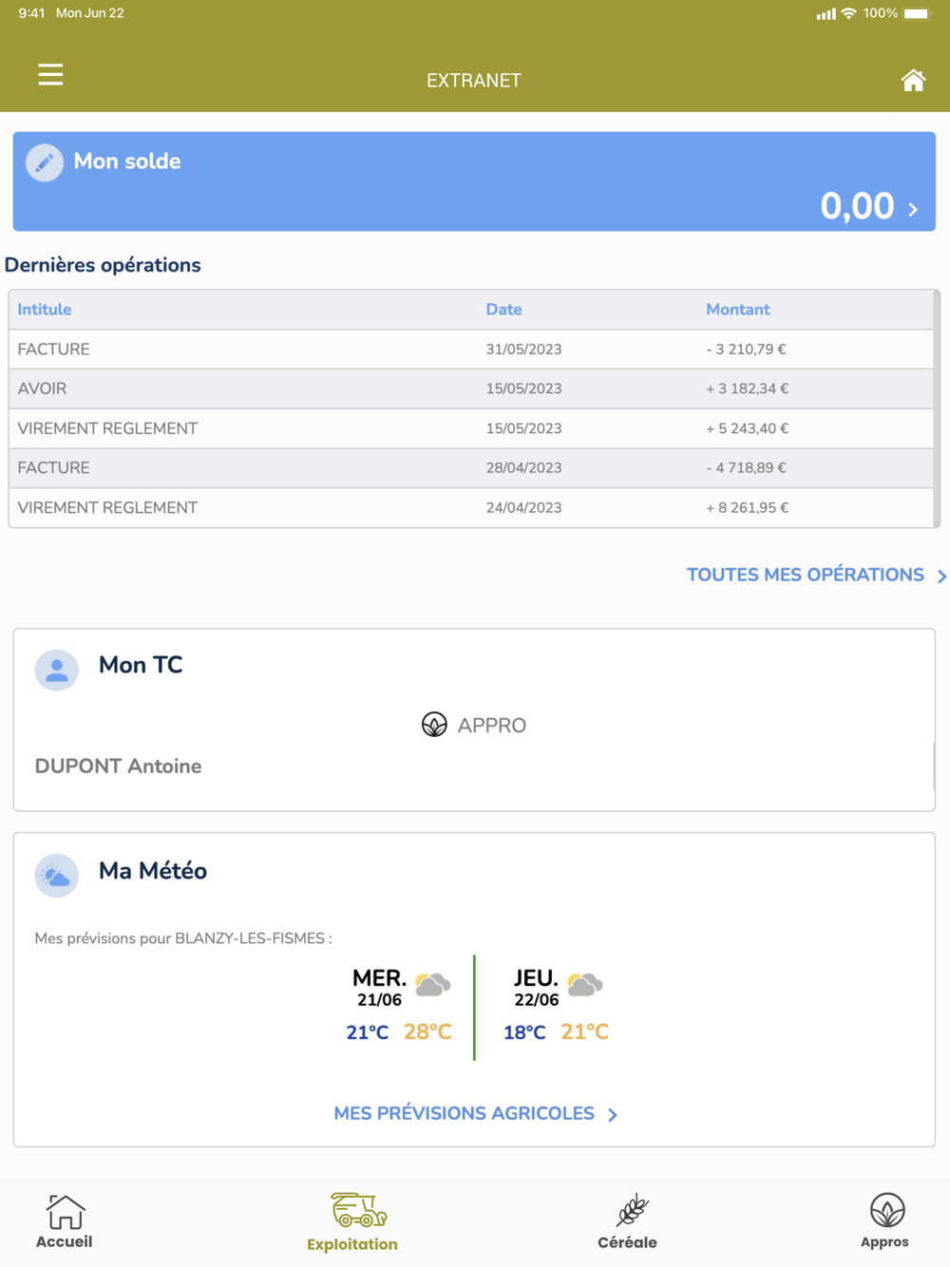Click the Mon TC person icon
The image size is (950, 1267).
[57, 670]
